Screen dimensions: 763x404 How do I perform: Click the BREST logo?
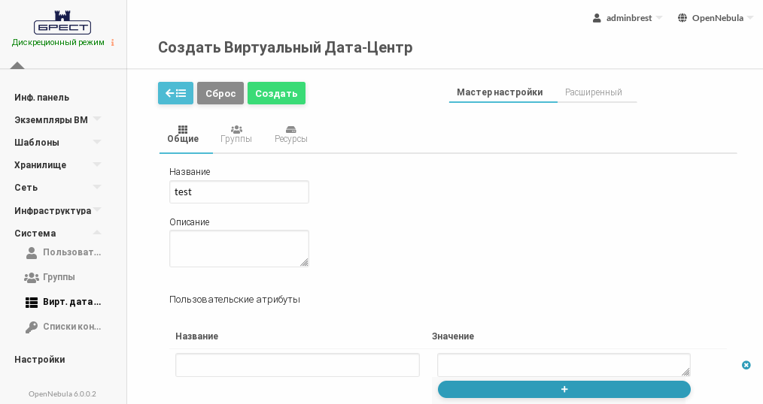click(62, 23)
